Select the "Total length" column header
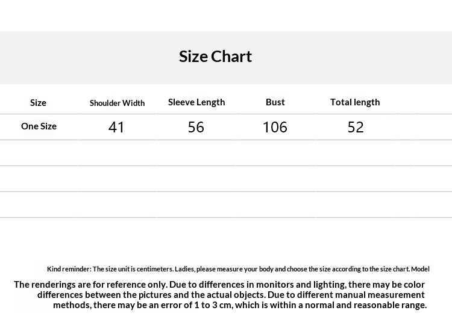Image resolution: width=452 pixels, height=322 pixels. tap(355, 102)
